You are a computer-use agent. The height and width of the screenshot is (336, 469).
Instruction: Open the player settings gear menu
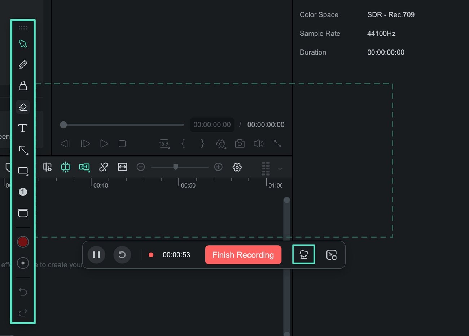click(221, 144)
